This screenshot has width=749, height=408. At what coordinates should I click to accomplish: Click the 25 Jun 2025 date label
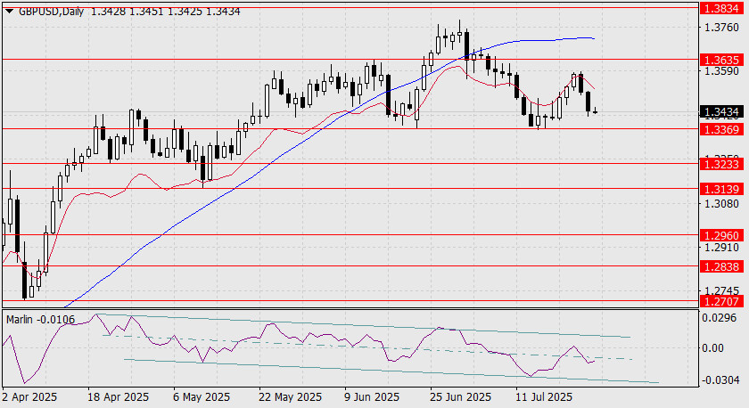460,397
